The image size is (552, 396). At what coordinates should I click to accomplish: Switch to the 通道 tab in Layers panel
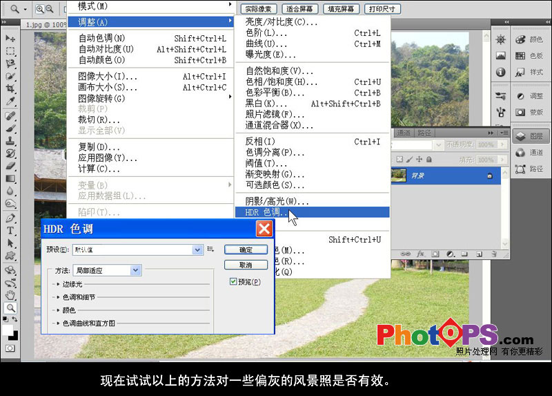(x=404, y=133)
